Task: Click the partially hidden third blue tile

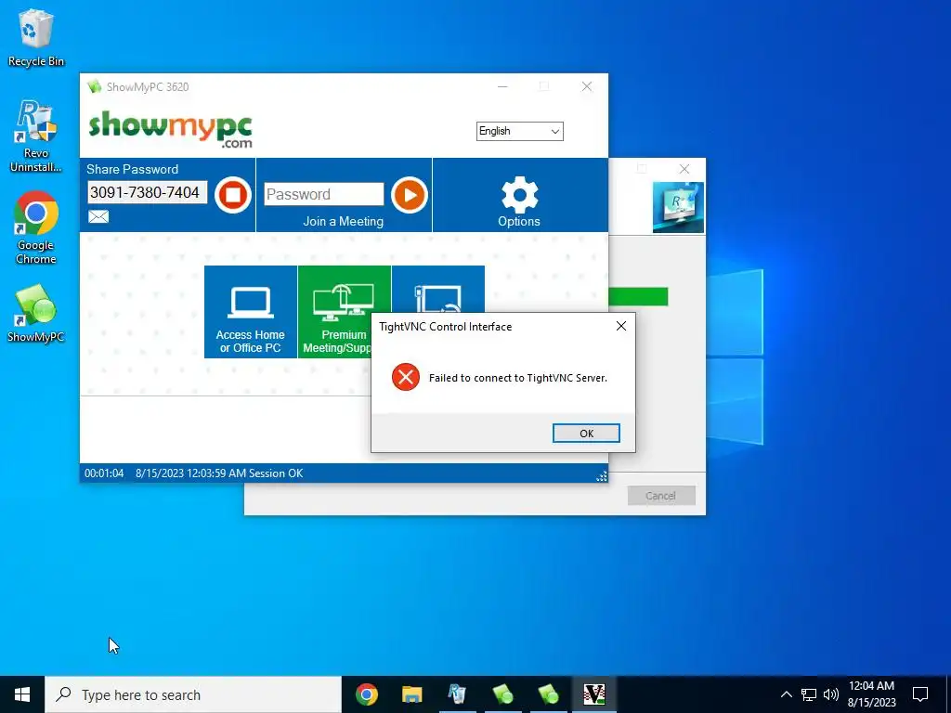Action: click(438, 289)
